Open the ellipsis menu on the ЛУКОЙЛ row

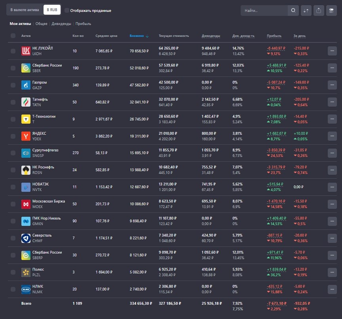point(332,51)
